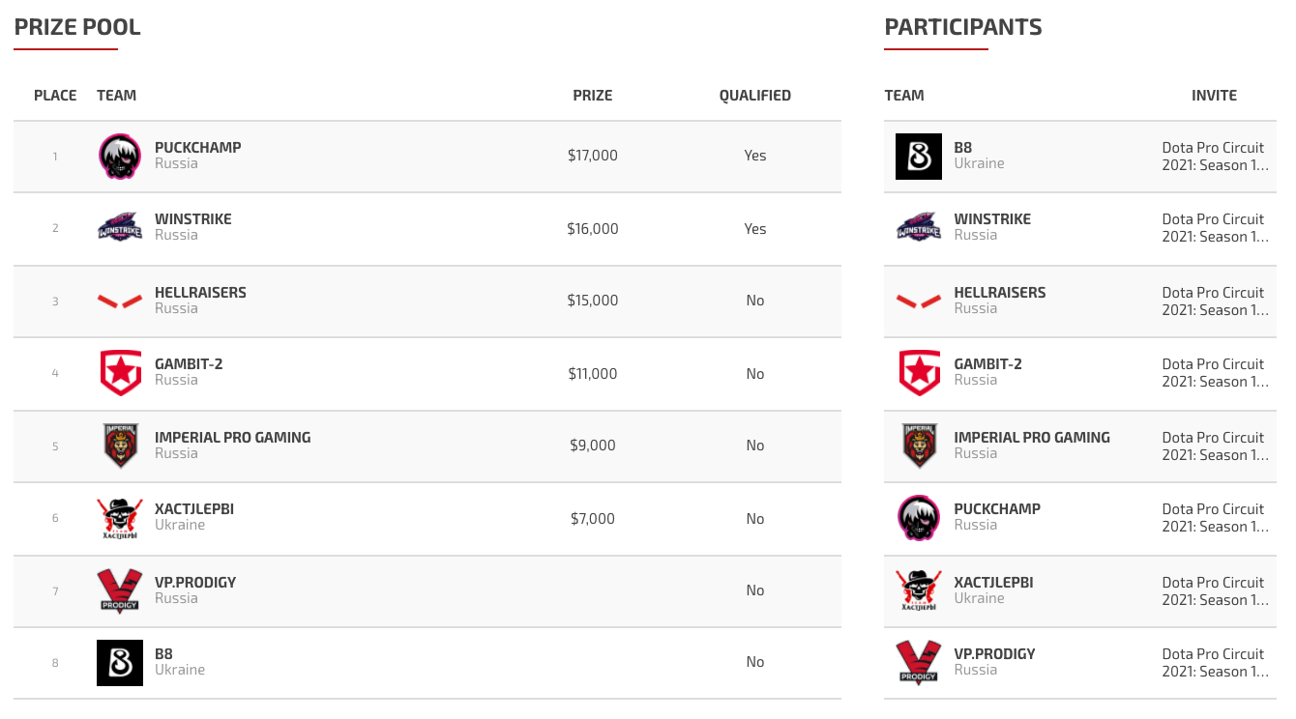The width and height of the screenshot is (1296, 719).
Task: Select IMPERIAL PRO GAMING in the Participants list
Action: (x=1032, y=438)
